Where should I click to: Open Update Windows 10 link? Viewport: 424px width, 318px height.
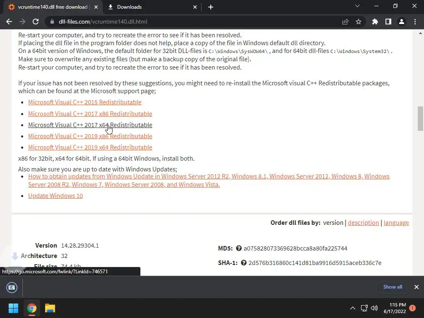point(55,195)
